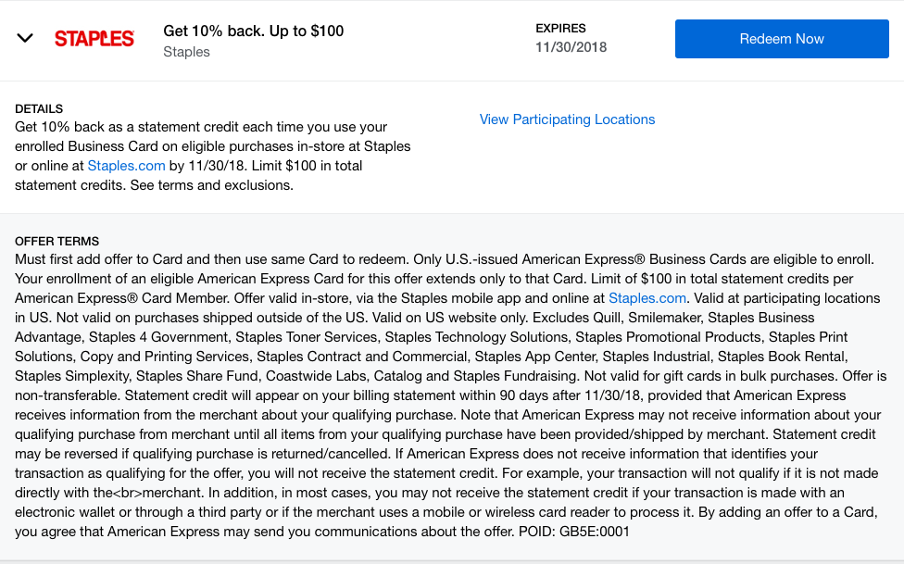Select the 'Staples' merchant name below the title
The width and height of the screenshot is (904, 564).
(186, 52)
